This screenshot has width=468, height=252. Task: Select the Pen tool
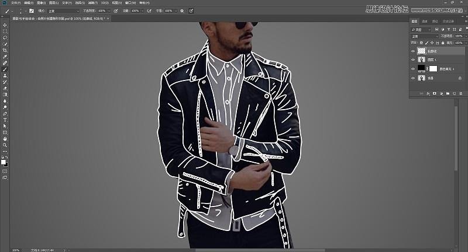click(5, 114)
